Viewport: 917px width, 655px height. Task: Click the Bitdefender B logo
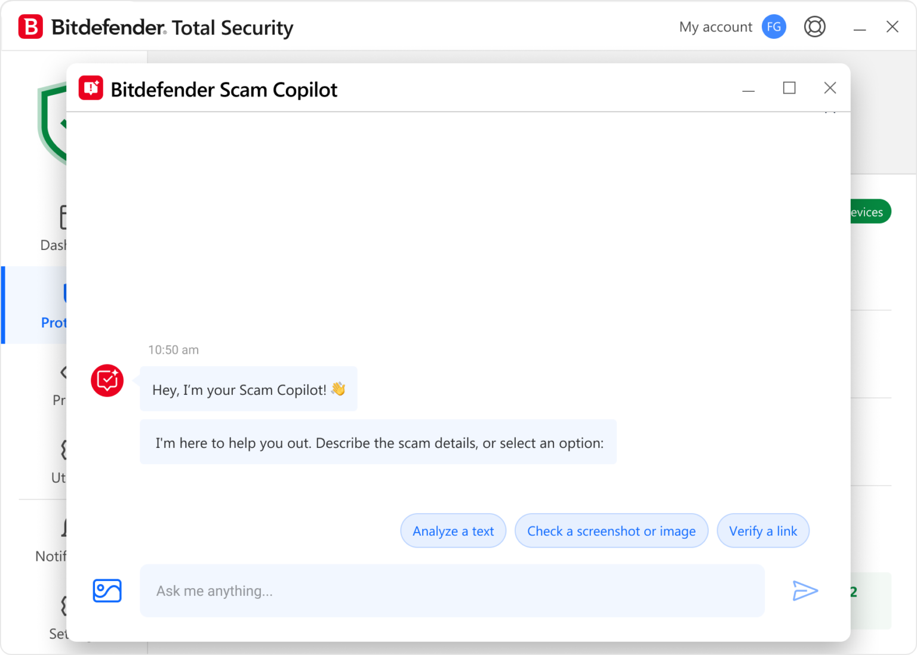click(31, 27)
